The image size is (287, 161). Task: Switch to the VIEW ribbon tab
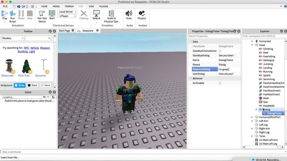[91, 6]
